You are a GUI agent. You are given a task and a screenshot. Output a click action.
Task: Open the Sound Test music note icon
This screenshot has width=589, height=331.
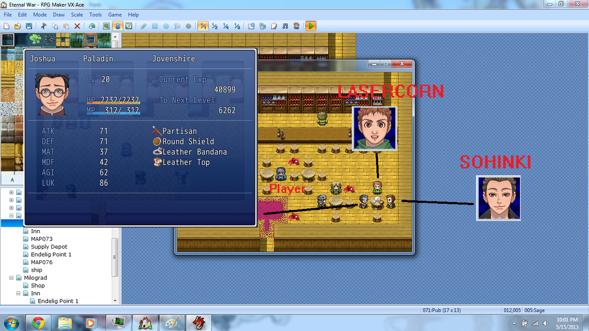[x=285, y=26]
